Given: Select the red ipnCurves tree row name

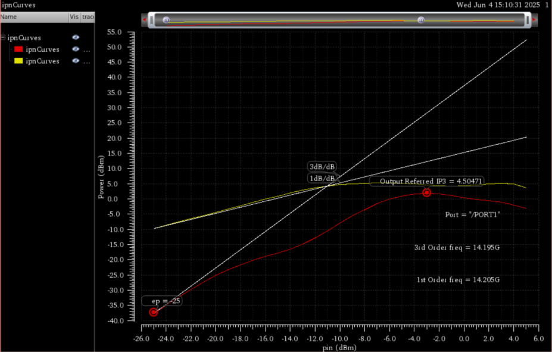Looking at the screenshot, I should pos(42,49).
